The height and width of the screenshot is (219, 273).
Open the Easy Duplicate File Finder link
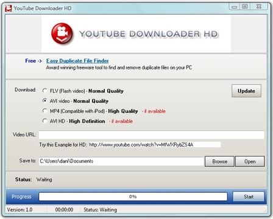[77, 61]
